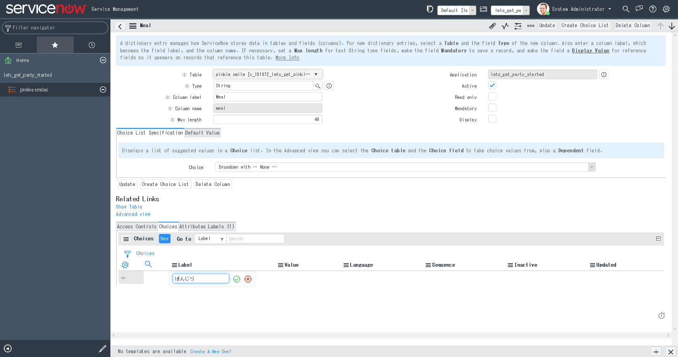
Task: Open the gear icon to personalize list columns
Action: [x=125, y=264]
